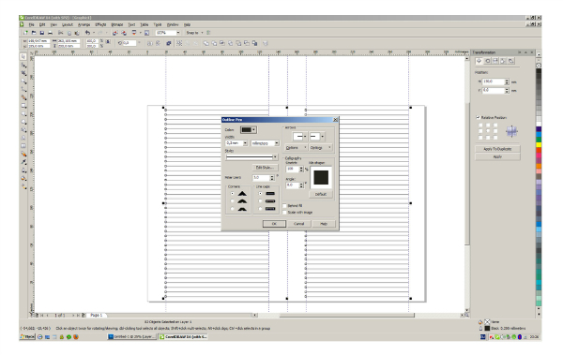This screenshot has width=563, height=355.
Task: Select the third Line caps radio option
Action: pyautogui.click(x=260, y=209)
